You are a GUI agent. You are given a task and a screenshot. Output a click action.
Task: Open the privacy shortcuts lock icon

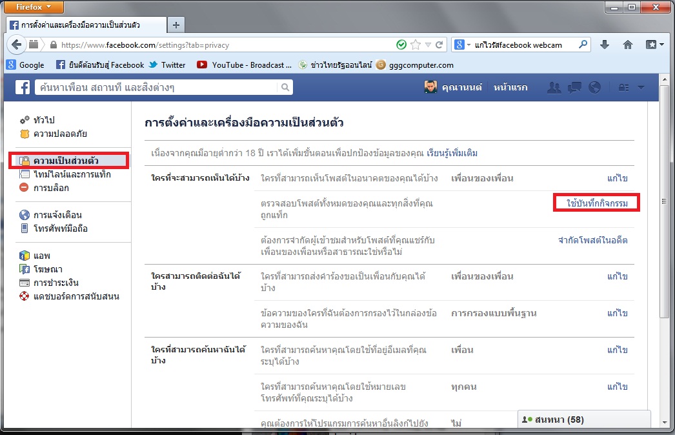tap(623, 87)
